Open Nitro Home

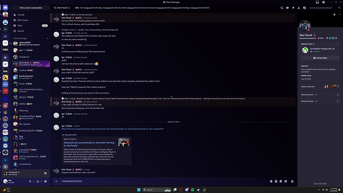point(31,20)
